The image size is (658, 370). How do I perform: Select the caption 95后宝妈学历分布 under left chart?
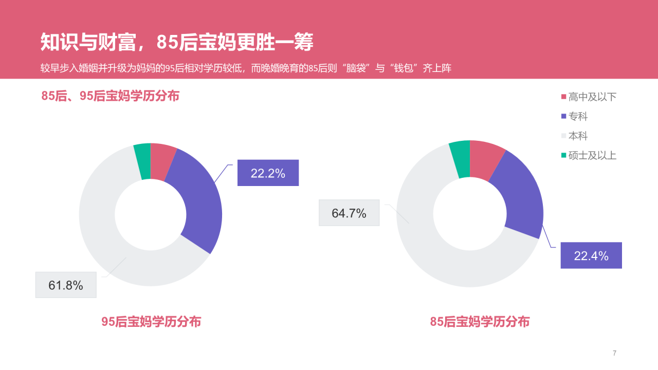pos(151,322)
